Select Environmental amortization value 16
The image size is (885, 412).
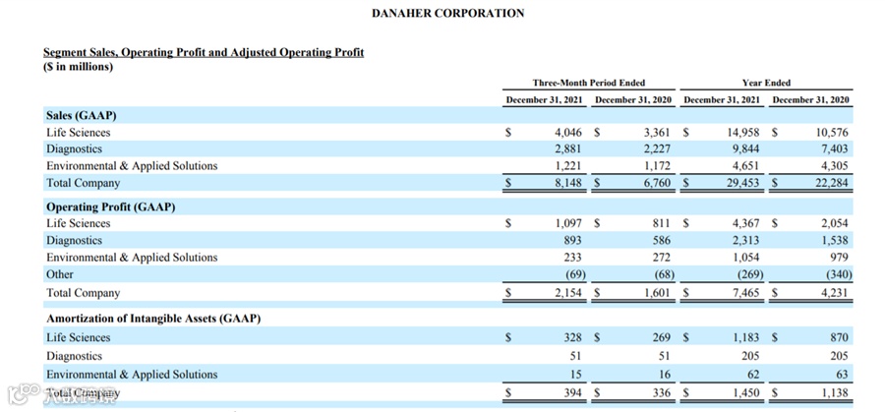pos(665,375)
